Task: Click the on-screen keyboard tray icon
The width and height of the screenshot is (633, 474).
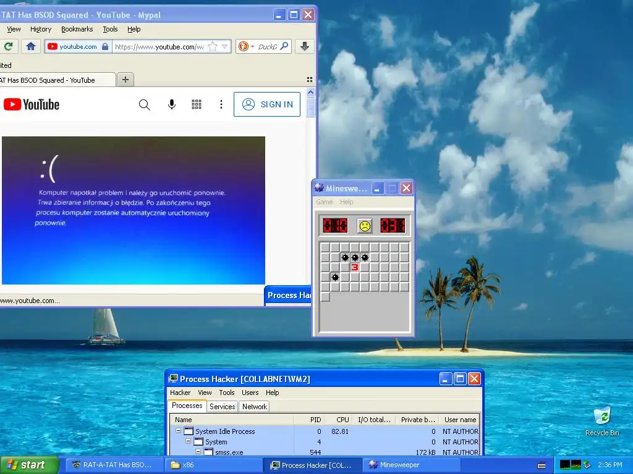Action: click(542, 465)
